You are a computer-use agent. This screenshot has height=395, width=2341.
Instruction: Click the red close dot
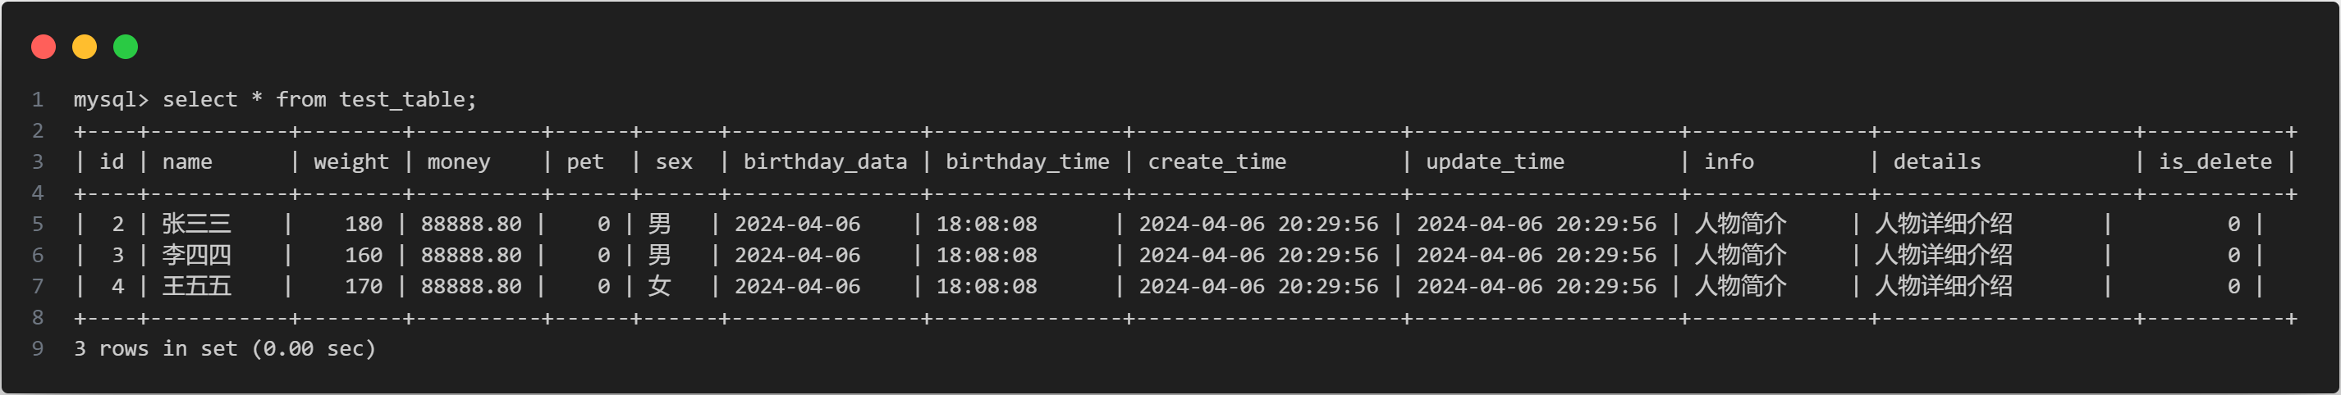(x=44, y=48)
